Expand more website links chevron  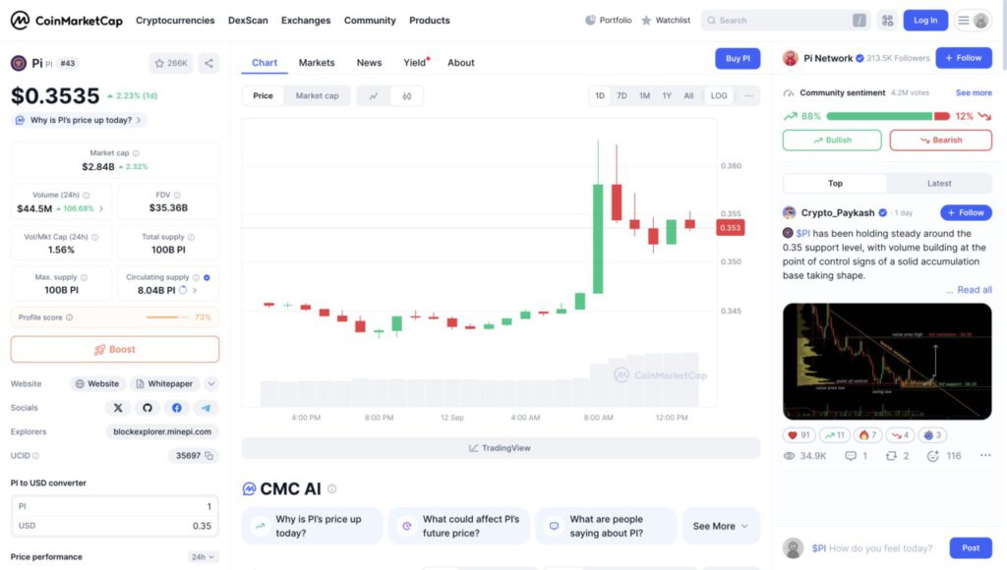(211, 384)
